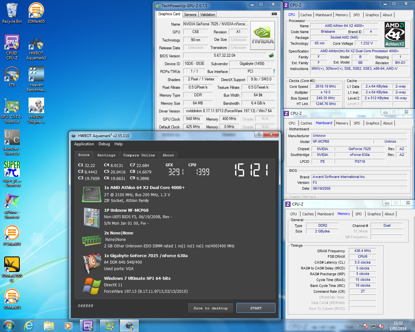The height and width of the screenshot is (332, 415).
Task: Open the launcher shortcut on the desktop
Action: pos(12,143)
